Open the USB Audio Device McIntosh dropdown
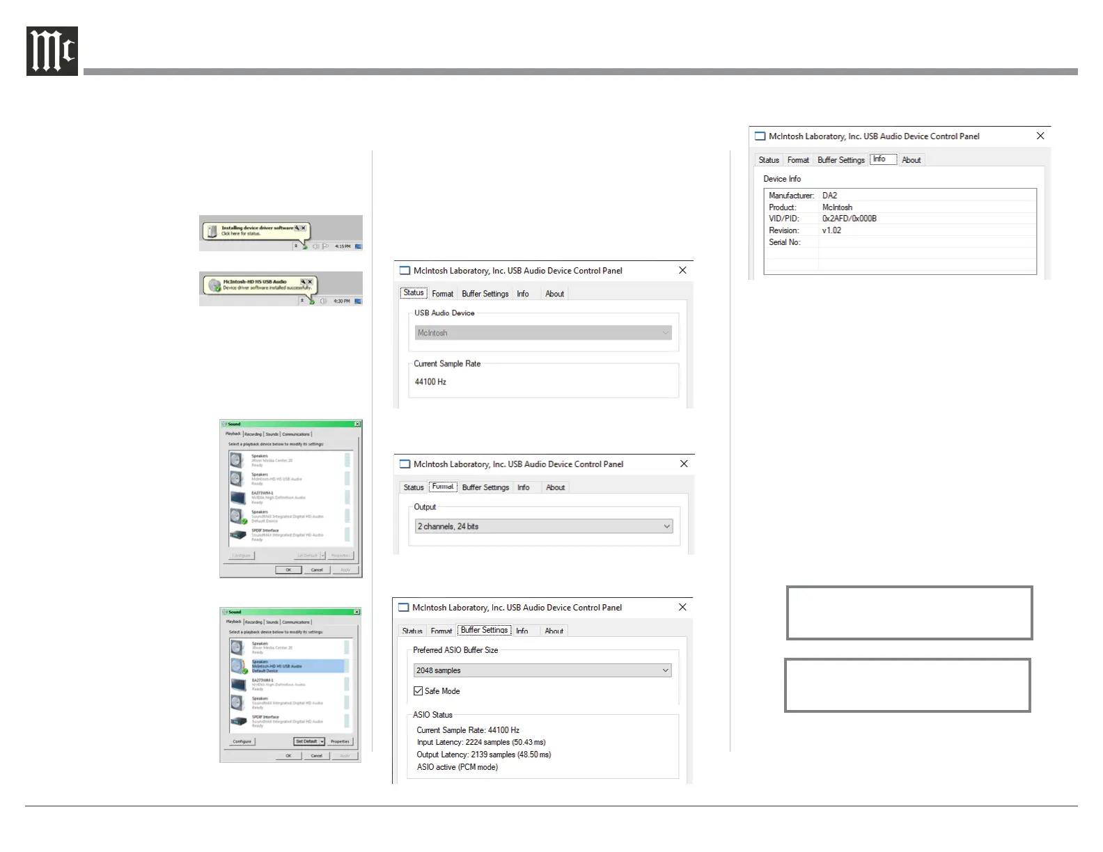The height and width of the screenshot is (852, 1103). pos(543,333)
